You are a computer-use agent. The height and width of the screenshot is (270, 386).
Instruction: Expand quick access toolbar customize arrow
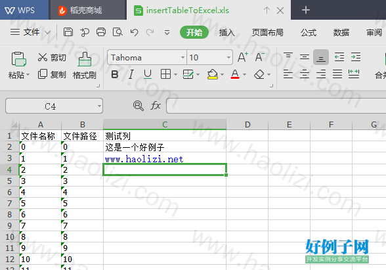(x=167, y=32)
